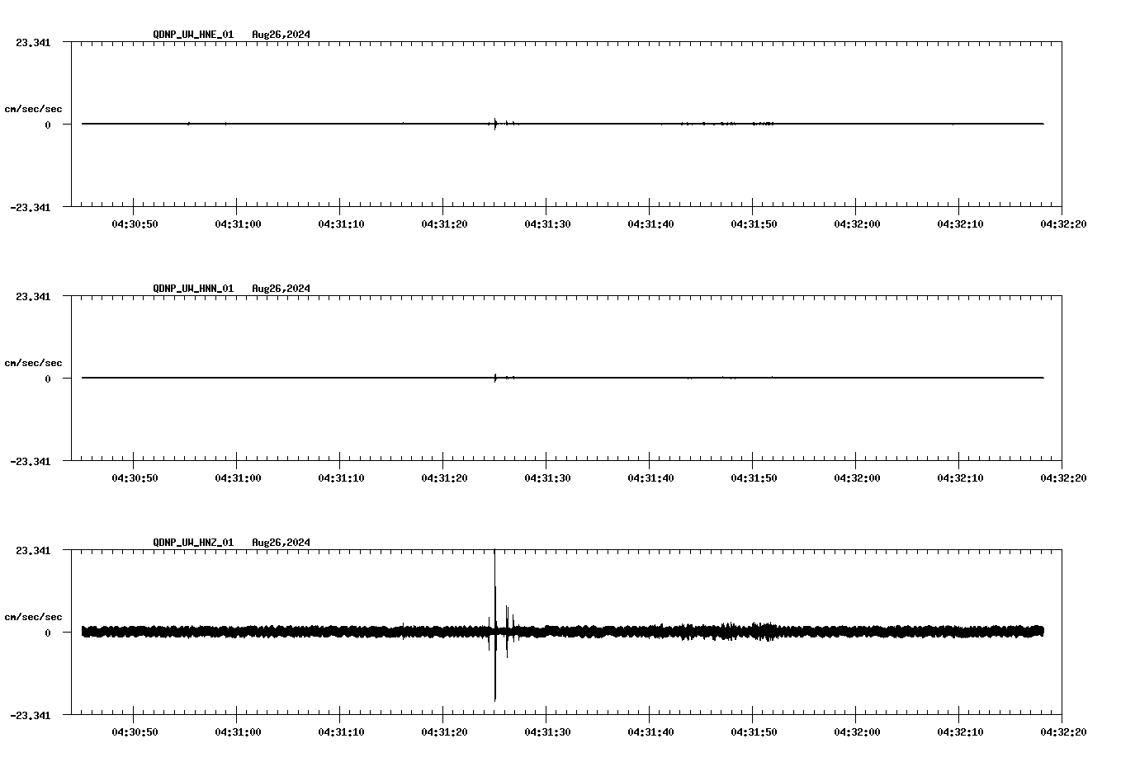Click the 04:31:30 time label under HNN plot

[547, 478]
